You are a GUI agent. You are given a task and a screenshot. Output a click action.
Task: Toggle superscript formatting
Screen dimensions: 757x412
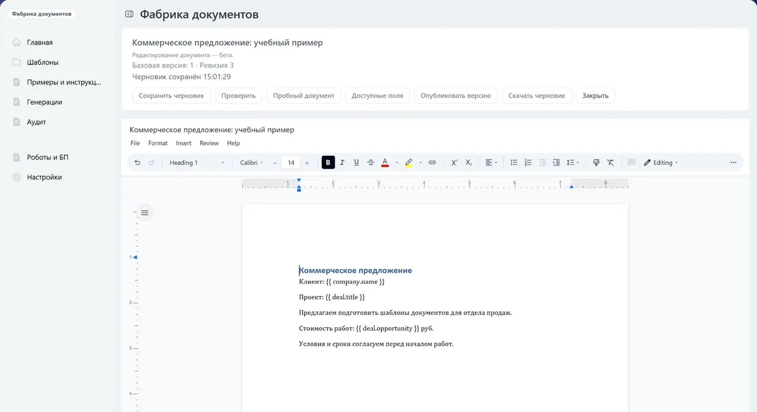click(454, 163)
